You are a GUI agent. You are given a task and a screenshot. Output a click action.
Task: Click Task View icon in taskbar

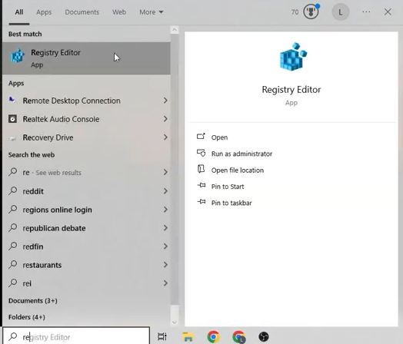(x=162, y=336)
